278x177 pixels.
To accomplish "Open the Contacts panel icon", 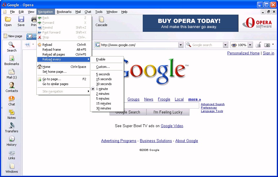I will 11,87.
